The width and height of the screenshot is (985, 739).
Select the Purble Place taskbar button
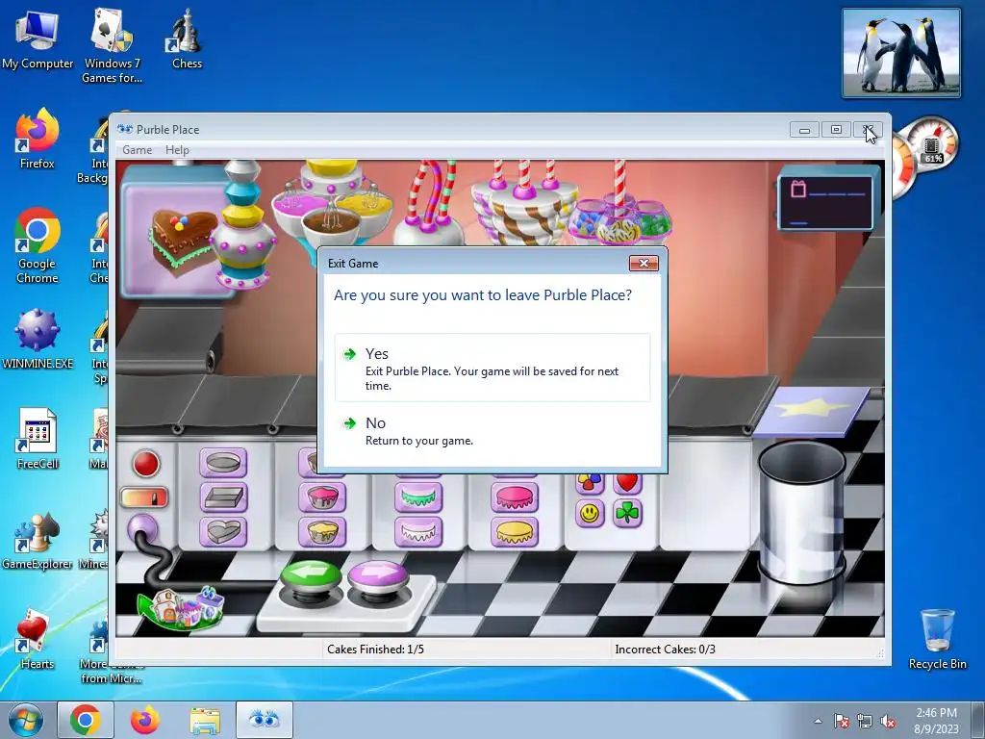[x=265, y=720]
